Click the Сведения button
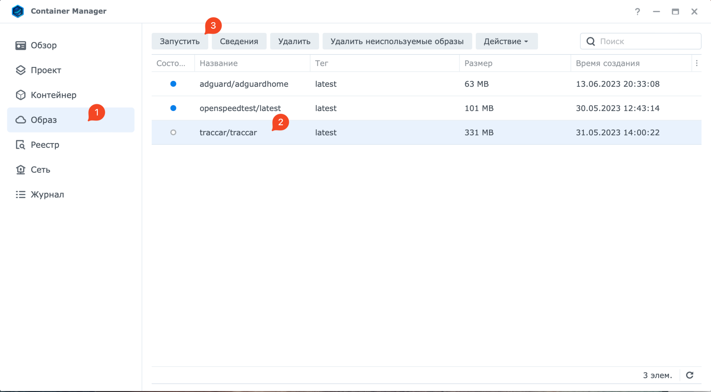The width and height of the screenshot is (711, 392). pyautogui.click(x=239, y=41)
